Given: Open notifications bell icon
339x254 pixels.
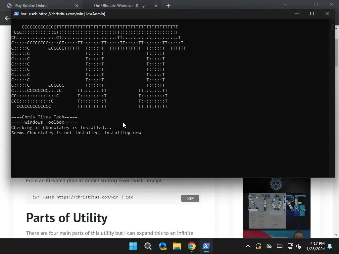Looking at the screenshot, I should (330, 246).
